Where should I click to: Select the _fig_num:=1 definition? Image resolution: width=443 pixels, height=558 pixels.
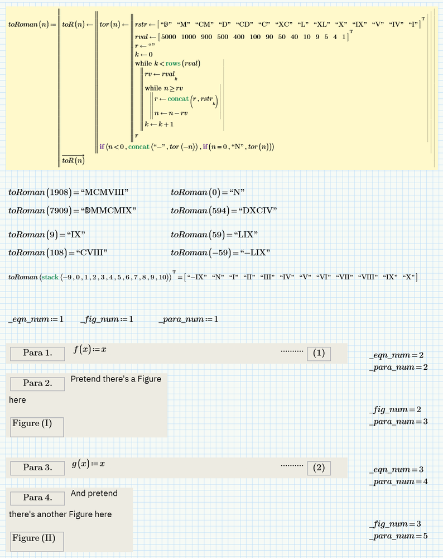pyautogui.click(x=107, y=319)
